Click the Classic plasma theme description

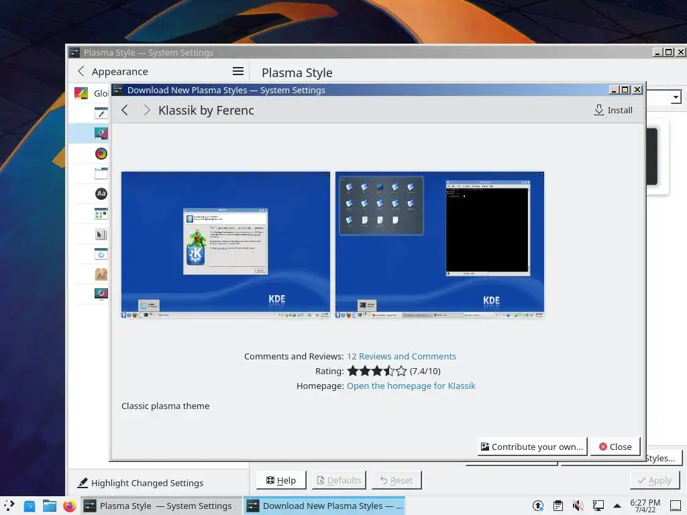165,406
